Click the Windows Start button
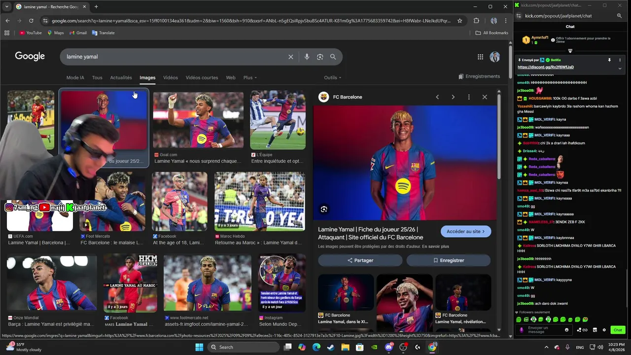Viewport: 631px width, 355px height. click(x=199, y=347)
